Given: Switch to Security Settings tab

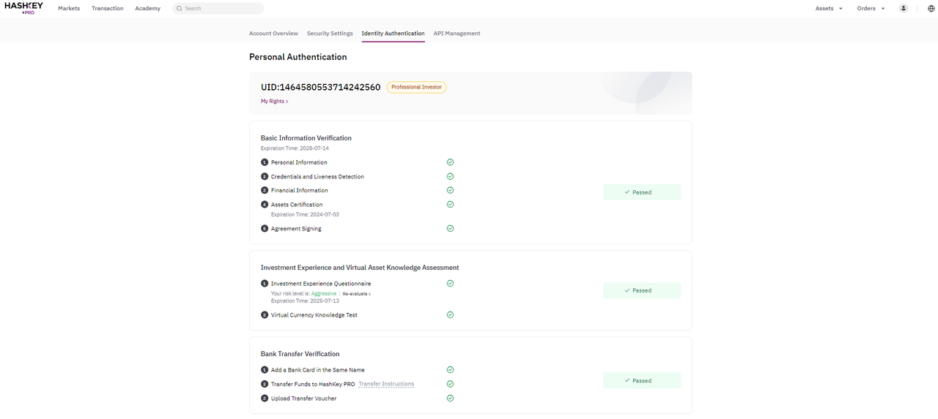Looking at the screenshot, I should point(330,34).
